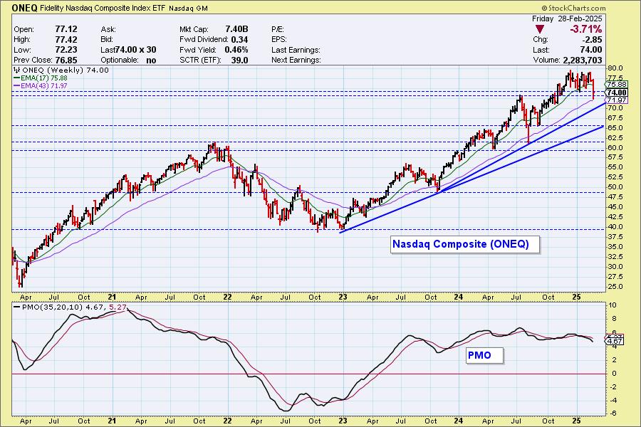
Task: Click the PMO annotation label box
Action: [485, 356]
